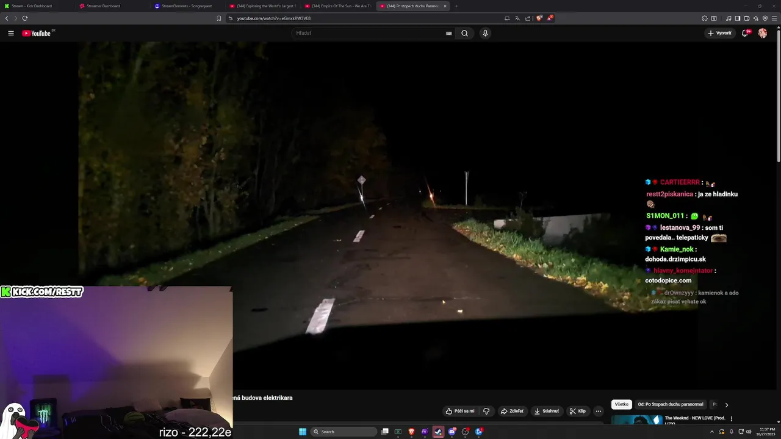Viewport: 781px width, 439px height.
Task: Open the picture-in-picture icon in address bar
Action: (507, 18)
